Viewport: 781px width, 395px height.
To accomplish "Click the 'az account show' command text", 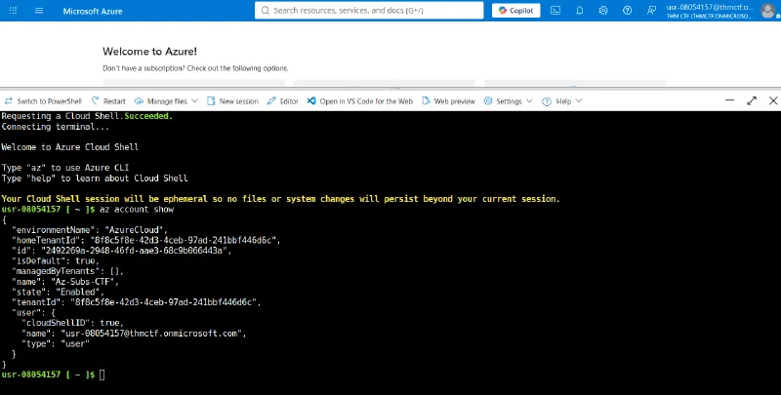I will (137, 210).
